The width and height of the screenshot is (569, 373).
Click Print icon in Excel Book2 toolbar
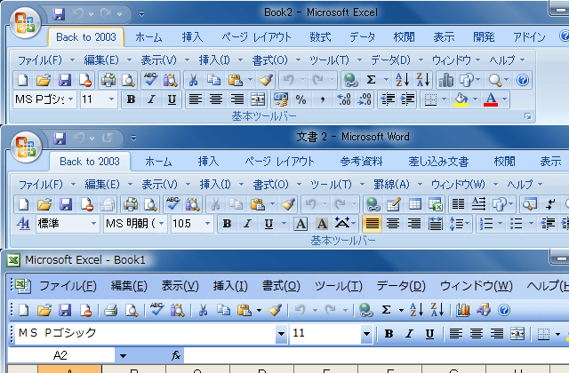[108, 80]
